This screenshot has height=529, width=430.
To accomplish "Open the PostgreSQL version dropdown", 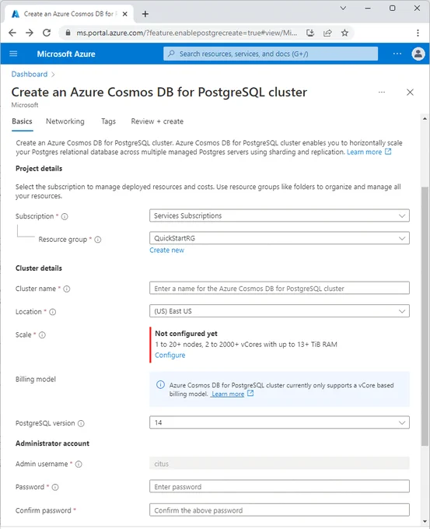I will [279, 422].
